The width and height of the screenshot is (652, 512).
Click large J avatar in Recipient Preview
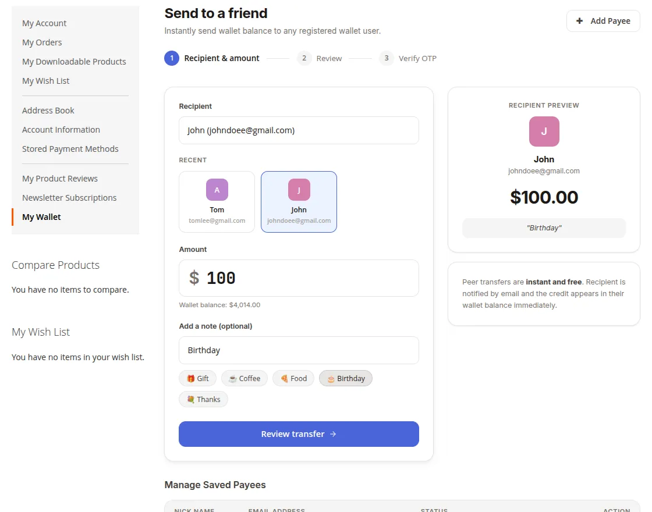tap(544, 131)
